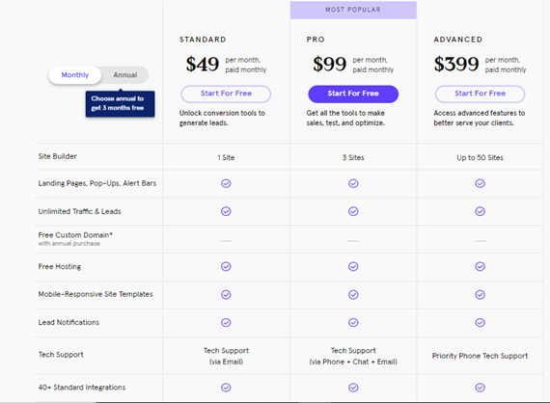Click Standard plan's Unlimited Traffic checkmark icon
This screenshot has height=403, width=550.
[x=226, y=211]
